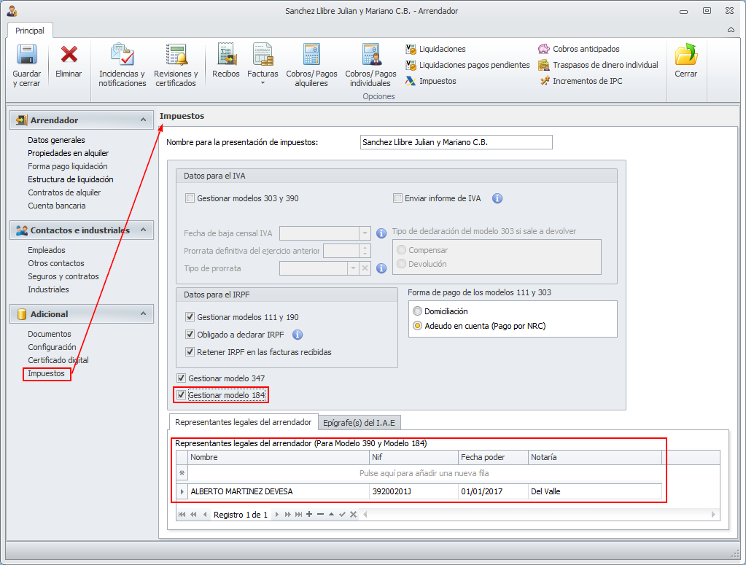Image resolution: width=746 pixels, height=565 pixels.
Task: Open the Facturas dropdown arrow
Action: pyautogui.click(x=263, y=84)
